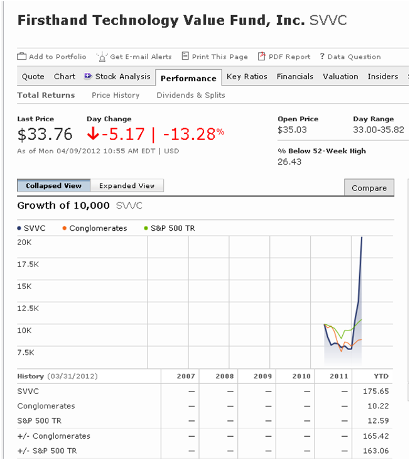Select the Valuation tab

coord(340,77)
